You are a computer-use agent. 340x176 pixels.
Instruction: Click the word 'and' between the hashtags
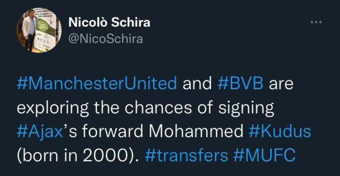click(197, 83)
